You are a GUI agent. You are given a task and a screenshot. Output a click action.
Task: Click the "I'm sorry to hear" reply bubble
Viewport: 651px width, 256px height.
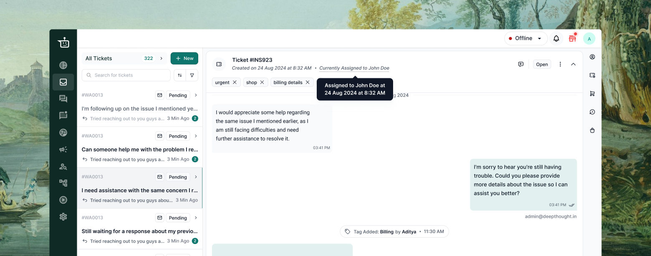click(x=523, y=184)
